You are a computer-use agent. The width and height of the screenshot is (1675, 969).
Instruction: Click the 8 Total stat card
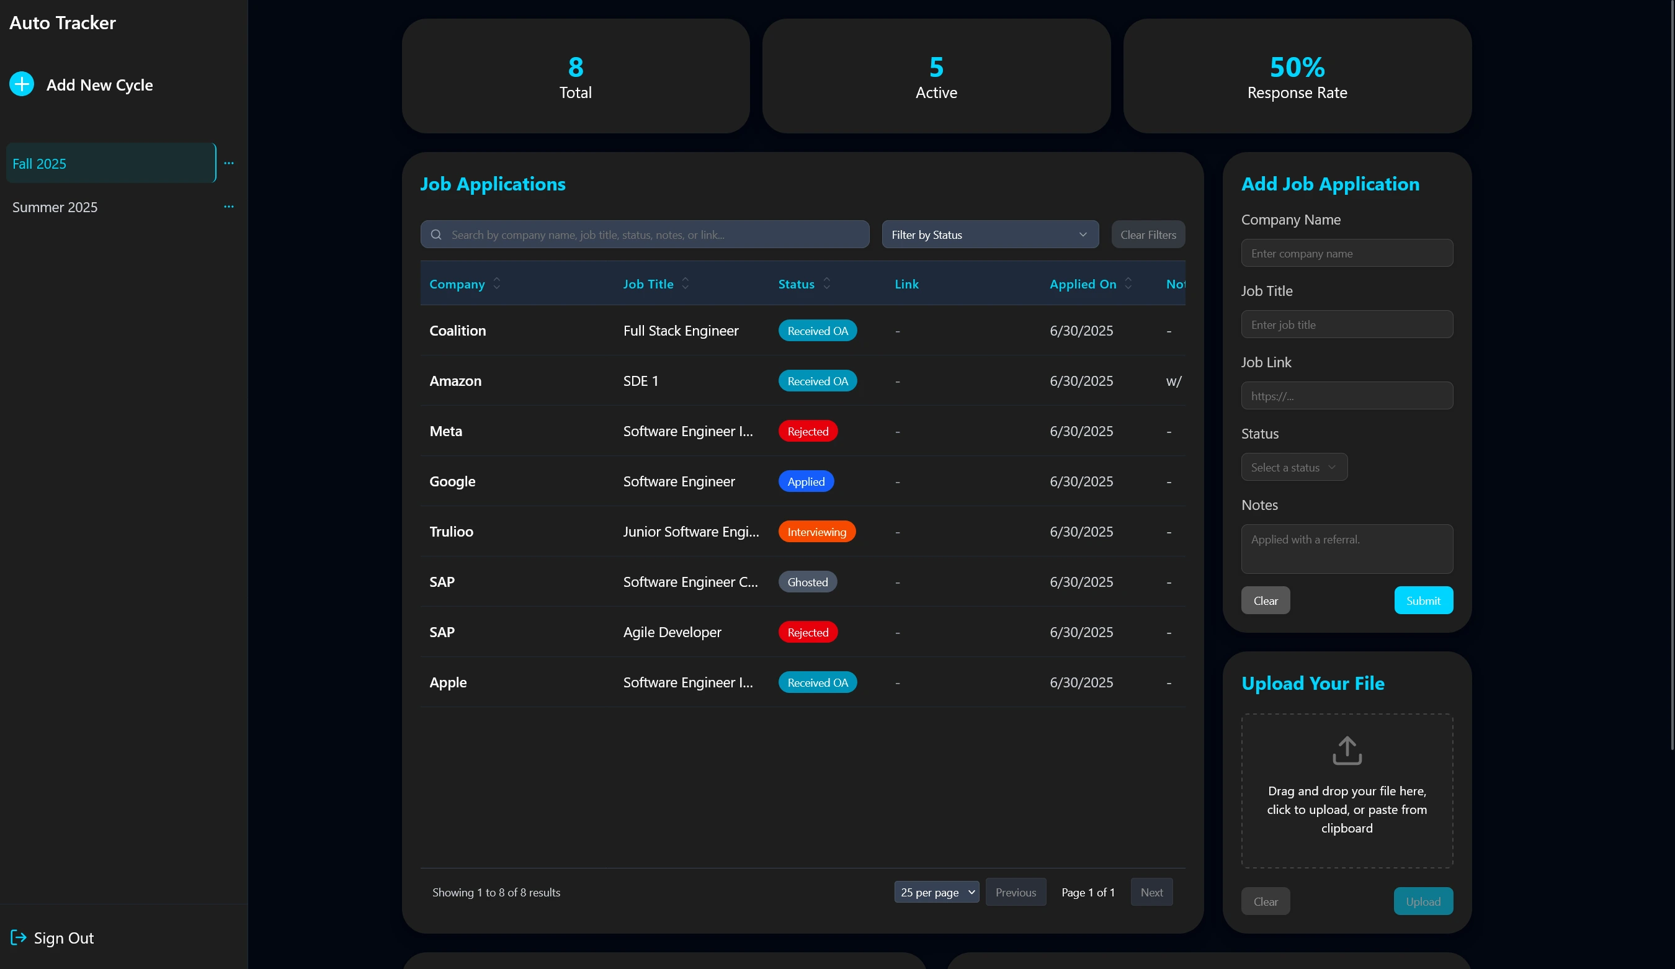(576, 76)
